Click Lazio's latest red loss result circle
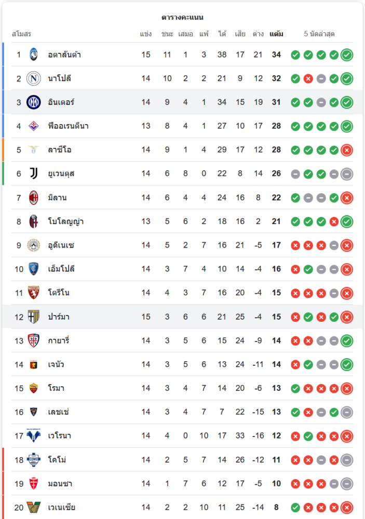The width and height of the screenshot is (365, 519). point(347,150)
